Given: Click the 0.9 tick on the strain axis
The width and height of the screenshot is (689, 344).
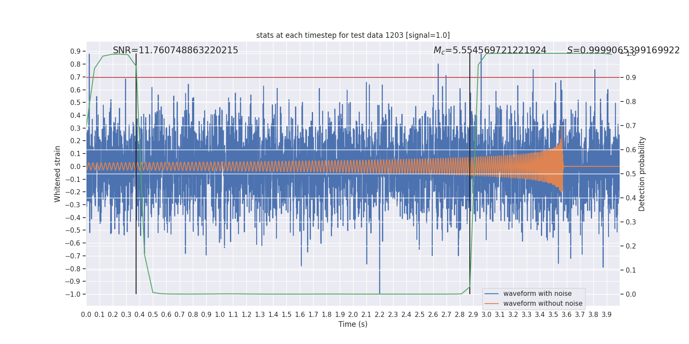Looking at the screenshot, I should pos(75,51).
